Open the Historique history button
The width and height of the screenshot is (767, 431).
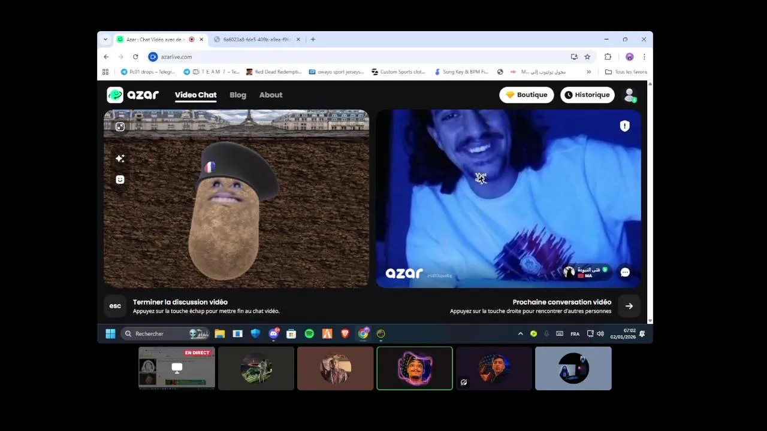click(587, 95)
